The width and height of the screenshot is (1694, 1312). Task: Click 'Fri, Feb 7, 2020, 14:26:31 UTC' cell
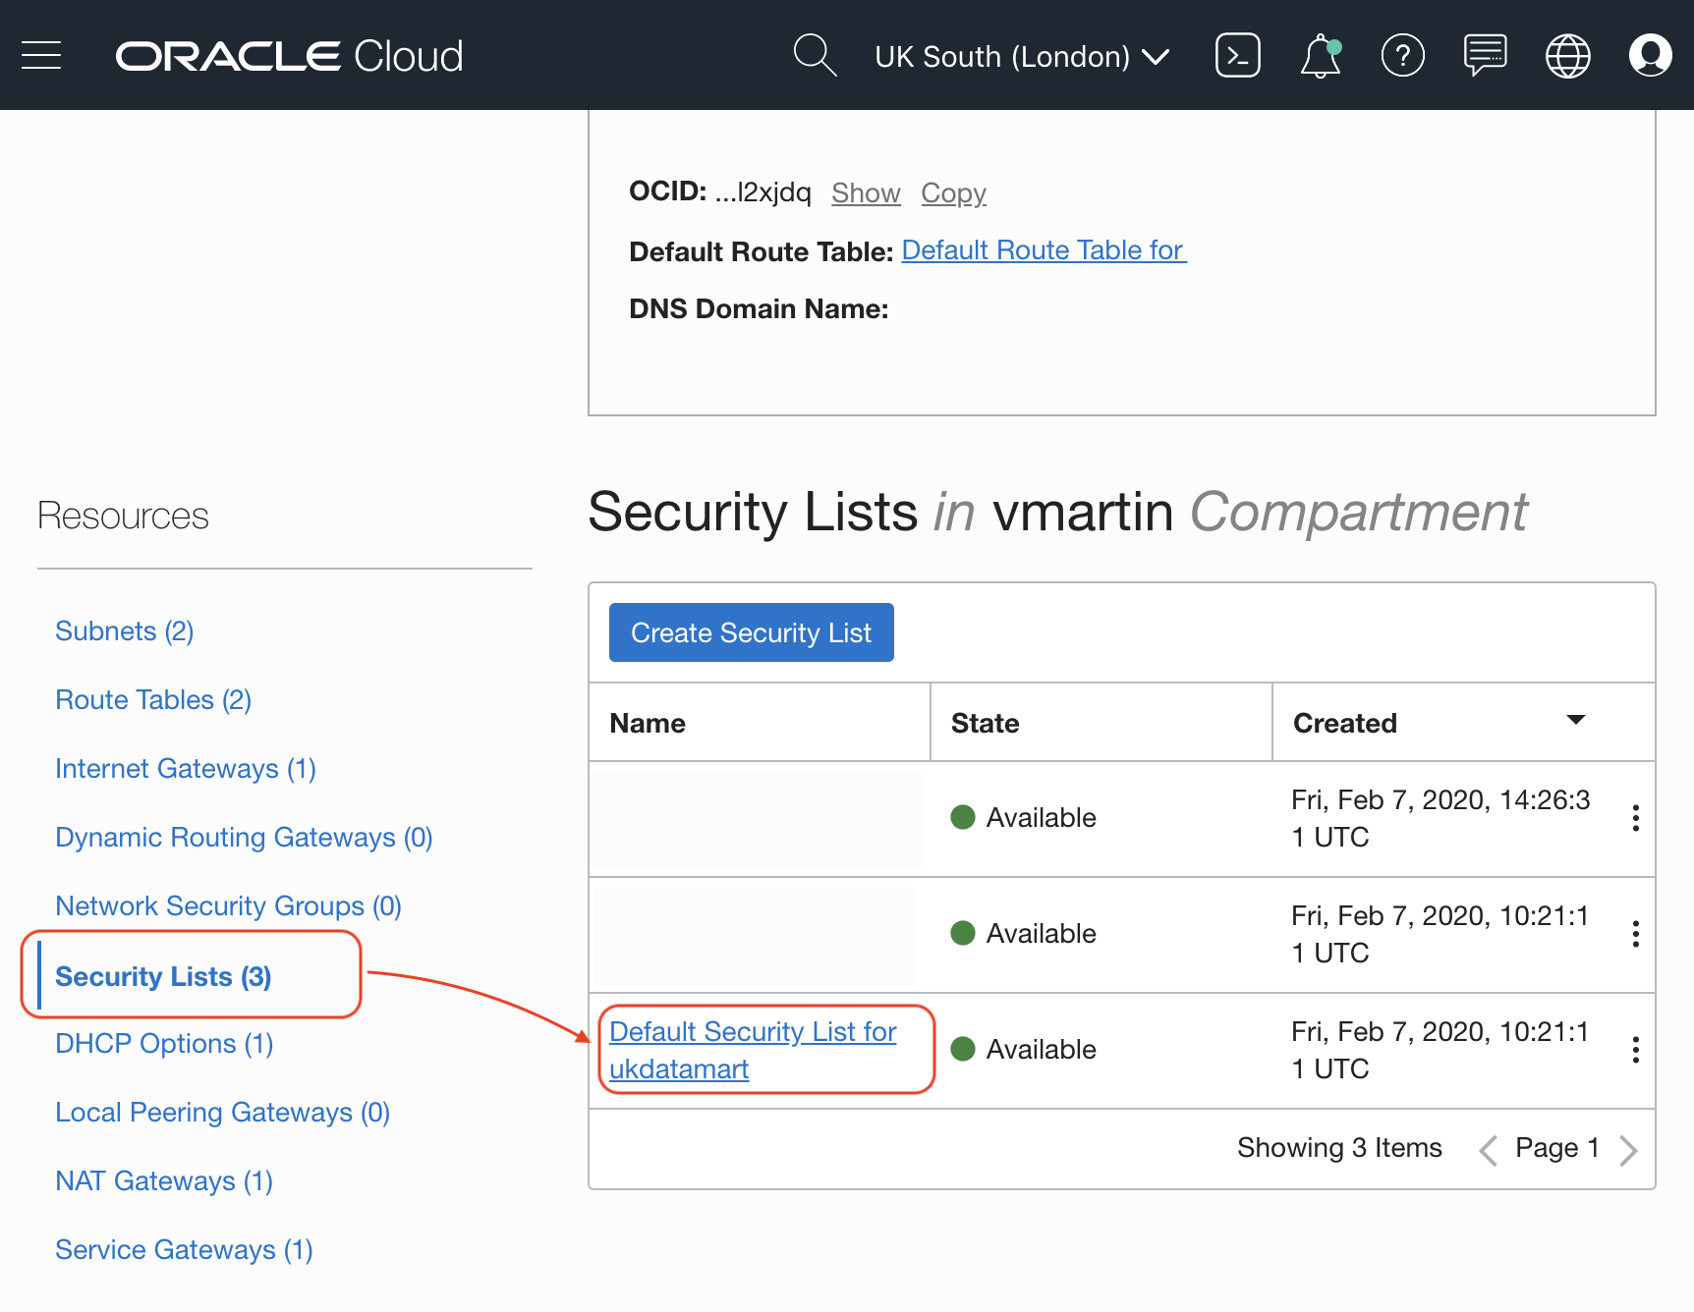[1440, 818]
